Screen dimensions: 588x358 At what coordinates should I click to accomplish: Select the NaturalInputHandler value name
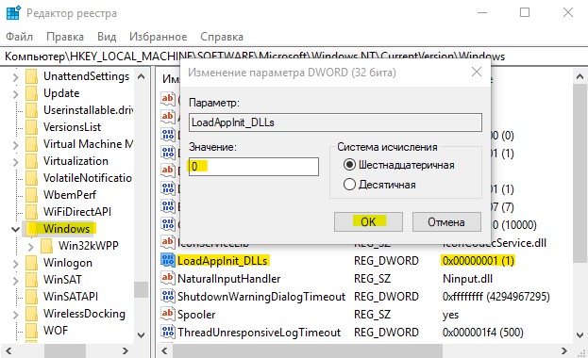(x=228, y=279)
